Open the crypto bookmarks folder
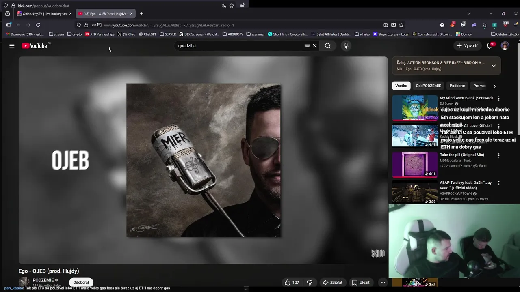The width and height of the screenshot is (520, 292). pyautogui.click(x=74, y=34)
